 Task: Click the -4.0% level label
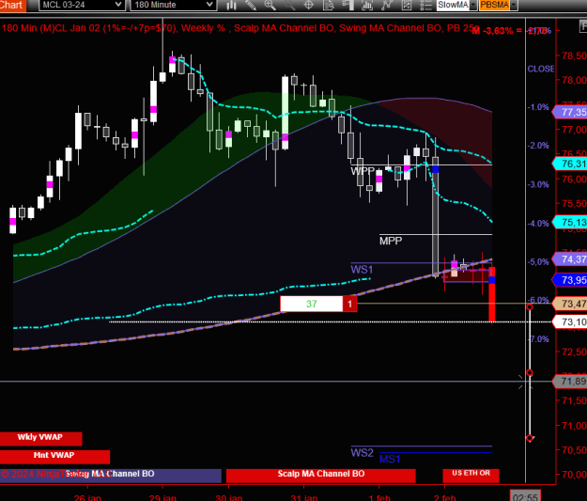[x=538, y=224]
